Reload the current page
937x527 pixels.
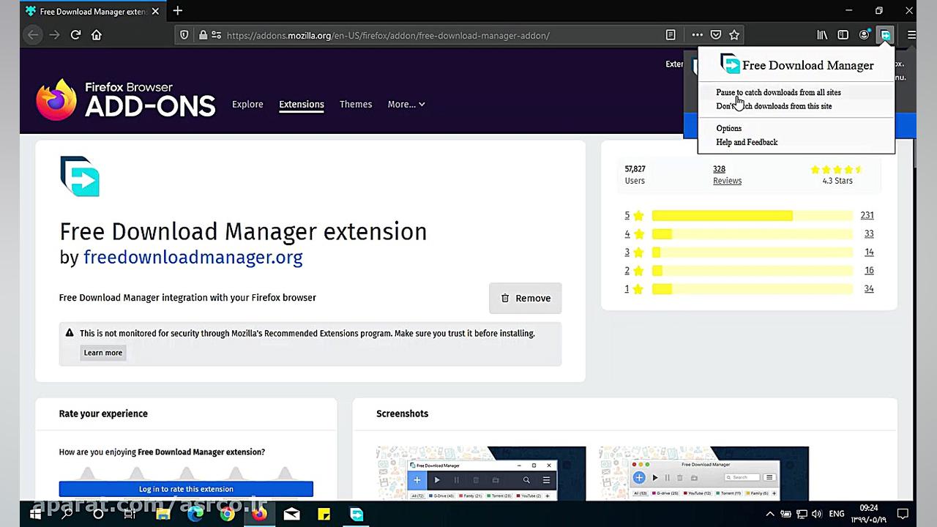75,34
